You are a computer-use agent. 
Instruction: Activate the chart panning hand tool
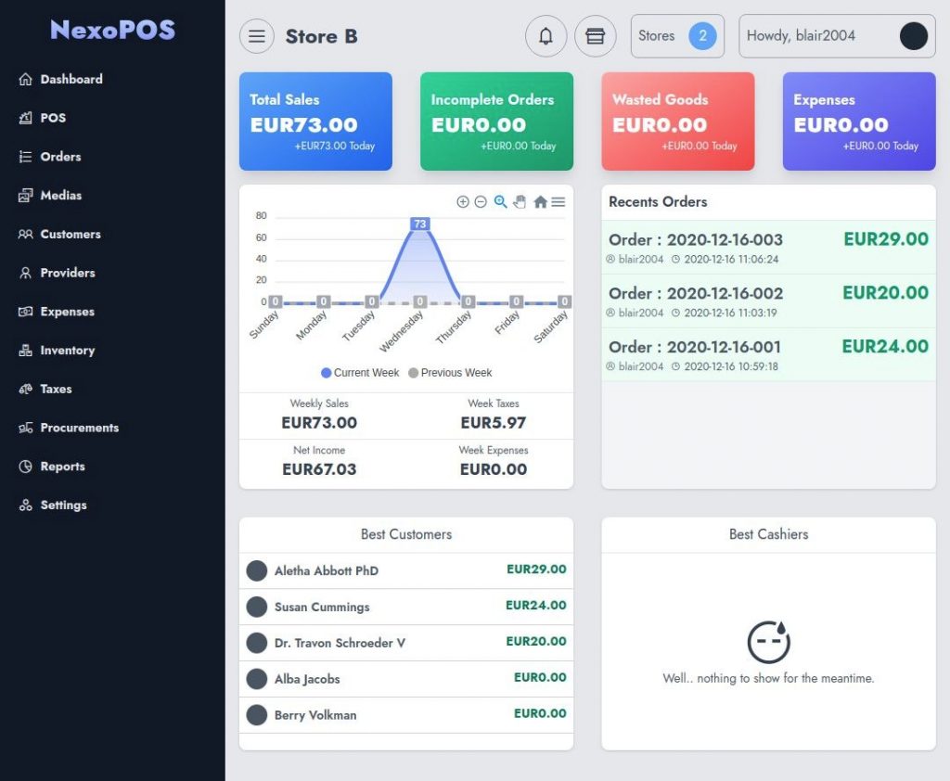click(520, 202)
